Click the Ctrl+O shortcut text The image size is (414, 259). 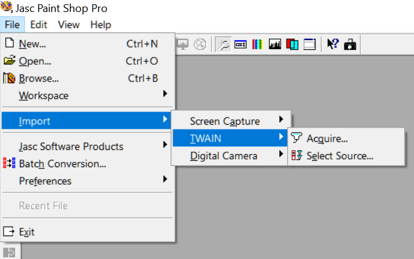click(142, 61)
